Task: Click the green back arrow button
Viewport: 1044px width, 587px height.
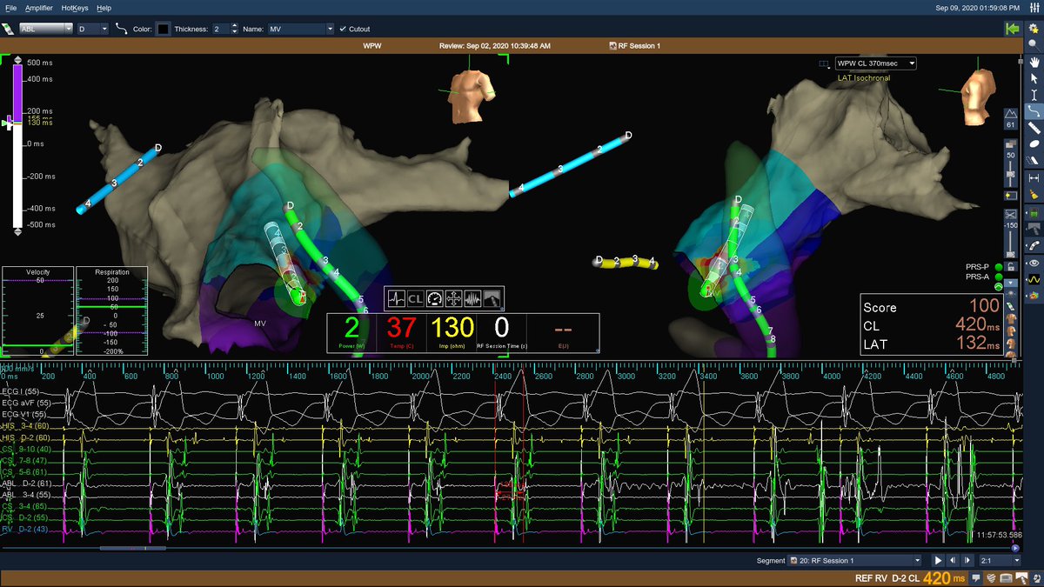Action: tap(1012, 29)
